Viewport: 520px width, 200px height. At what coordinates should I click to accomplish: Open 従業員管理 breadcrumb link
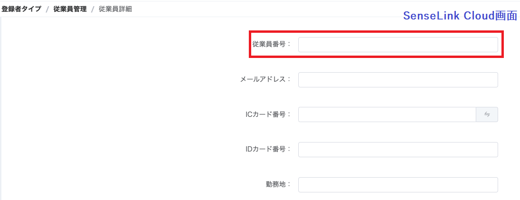pos(70,9)
